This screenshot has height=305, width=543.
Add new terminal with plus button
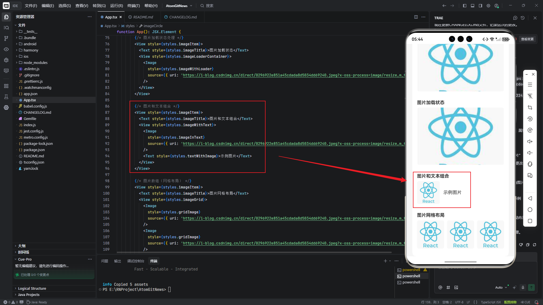tap(385, 261)
